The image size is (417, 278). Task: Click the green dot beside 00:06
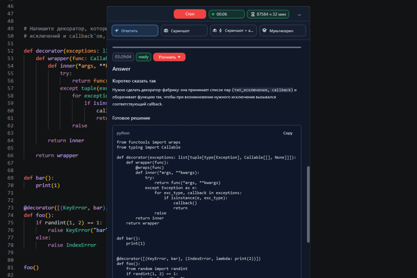(213, 14)
